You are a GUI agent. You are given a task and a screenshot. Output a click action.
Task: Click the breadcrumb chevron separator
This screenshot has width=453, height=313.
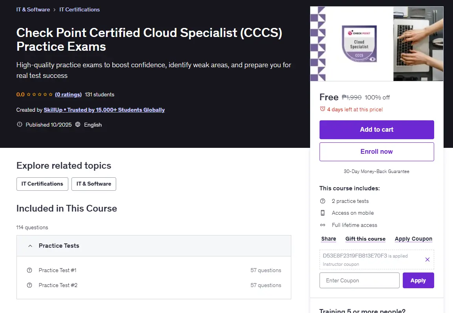(54, 10)
